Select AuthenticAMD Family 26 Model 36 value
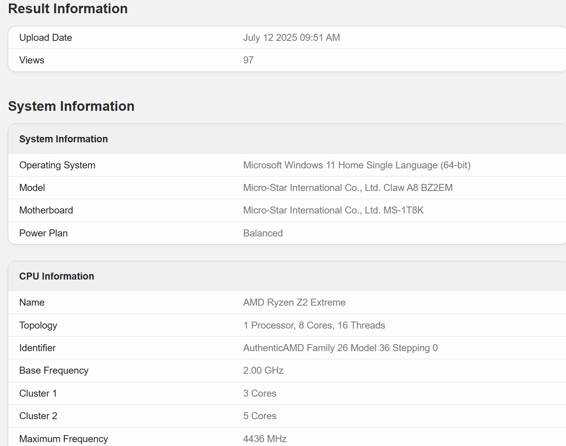Image resolution: width=566 pixels, height=446 pixels. tap(340, 348)
